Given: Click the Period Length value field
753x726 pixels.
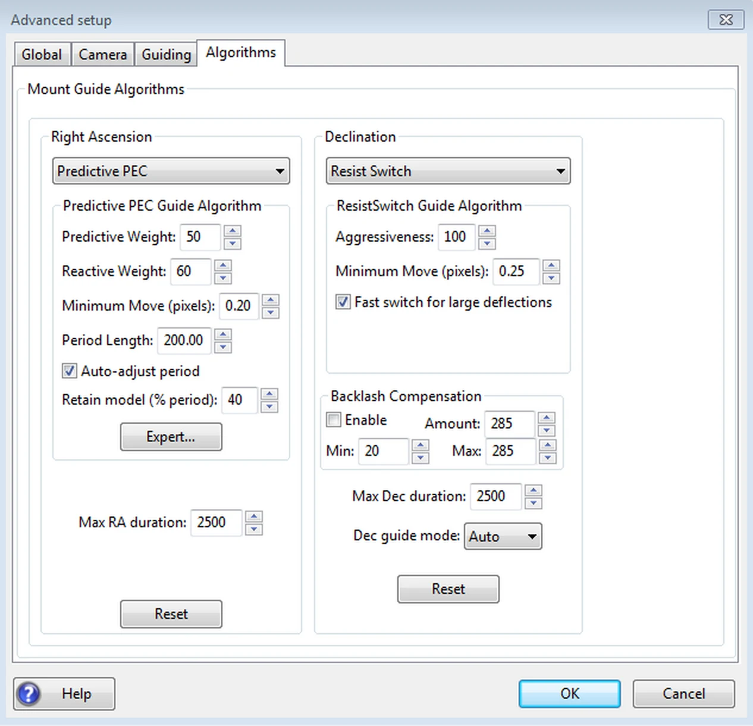Looking at the screenshot, I should tap(185, 340).
